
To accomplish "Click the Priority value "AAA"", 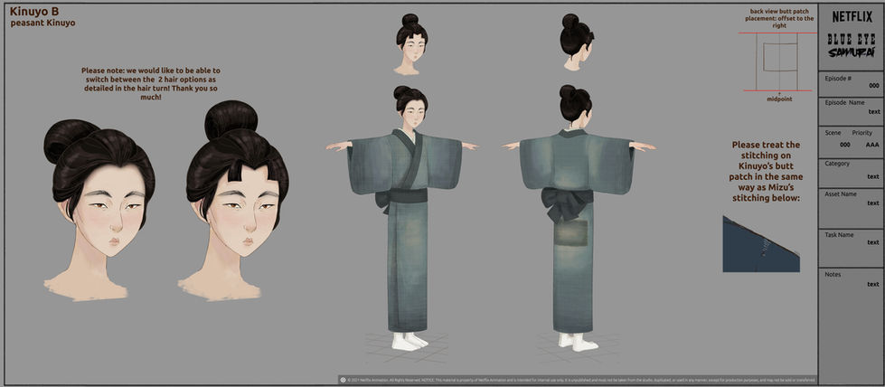I will [872, 145].
